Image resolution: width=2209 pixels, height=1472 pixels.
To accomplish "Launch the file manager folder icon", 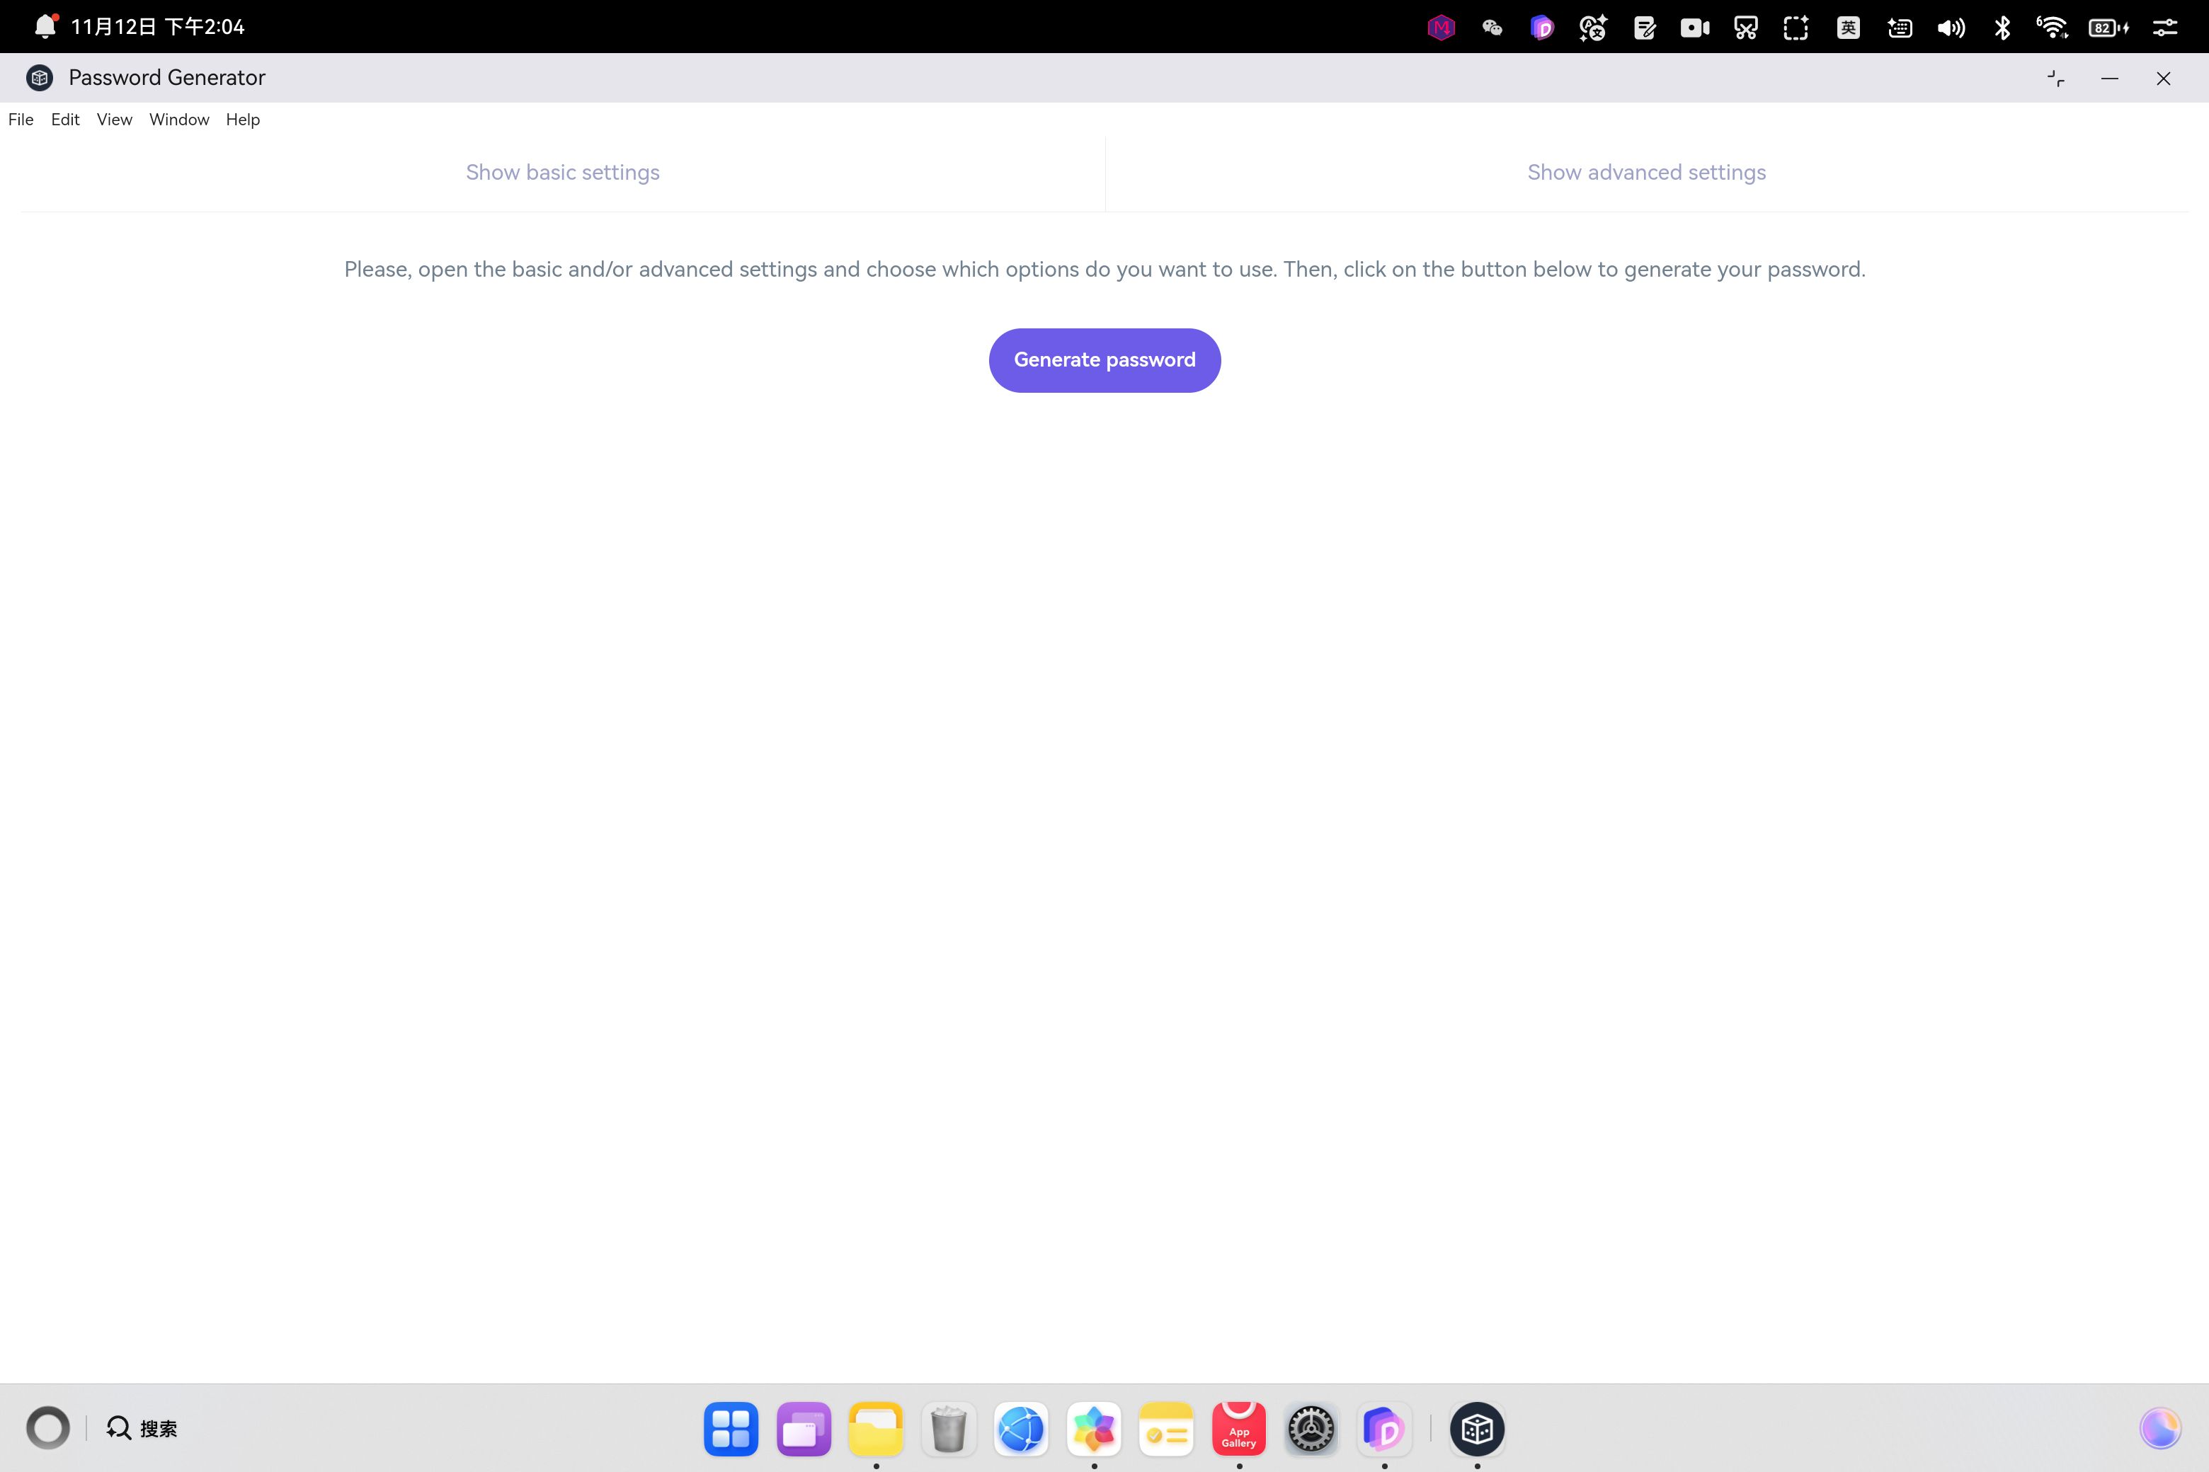I will [875, 1429].
